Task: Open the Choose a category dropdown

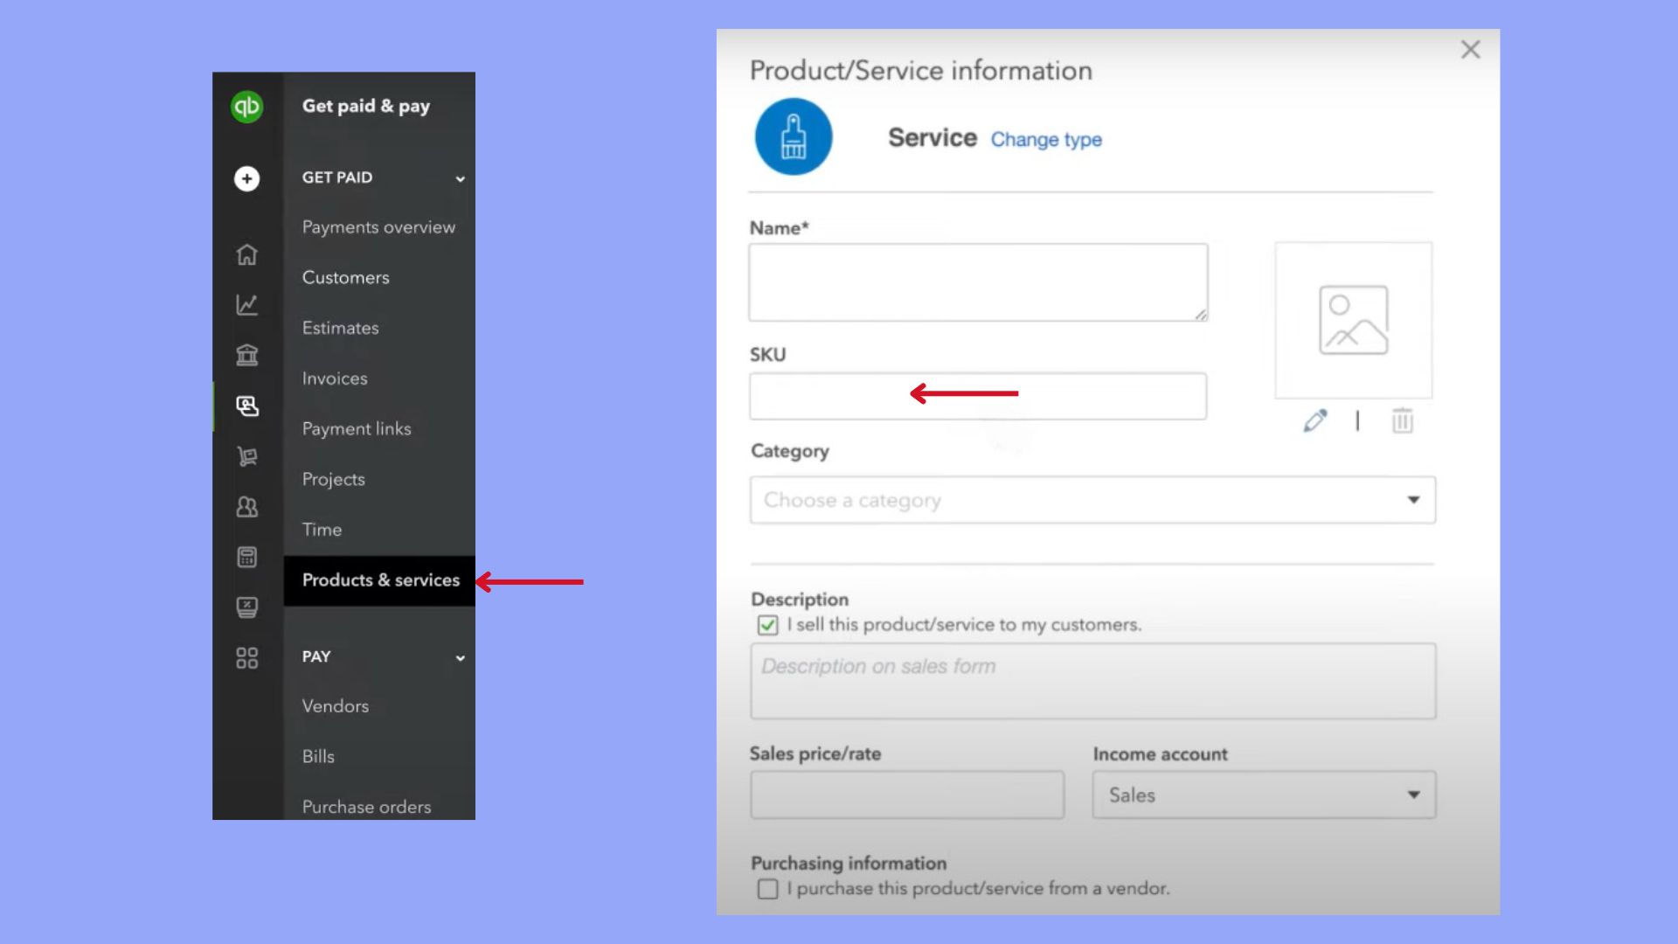Action: tap(1092, 500)
